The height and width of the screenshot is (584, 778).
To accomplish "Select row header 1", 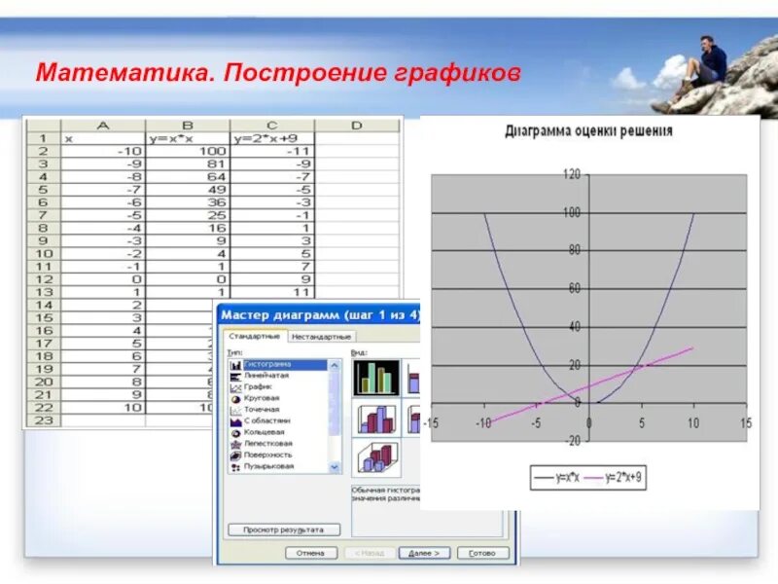I will (43, 138).
